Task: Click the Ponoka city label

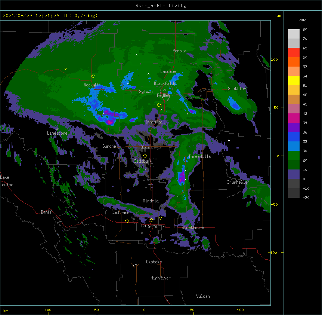Action: pos(179,51)
